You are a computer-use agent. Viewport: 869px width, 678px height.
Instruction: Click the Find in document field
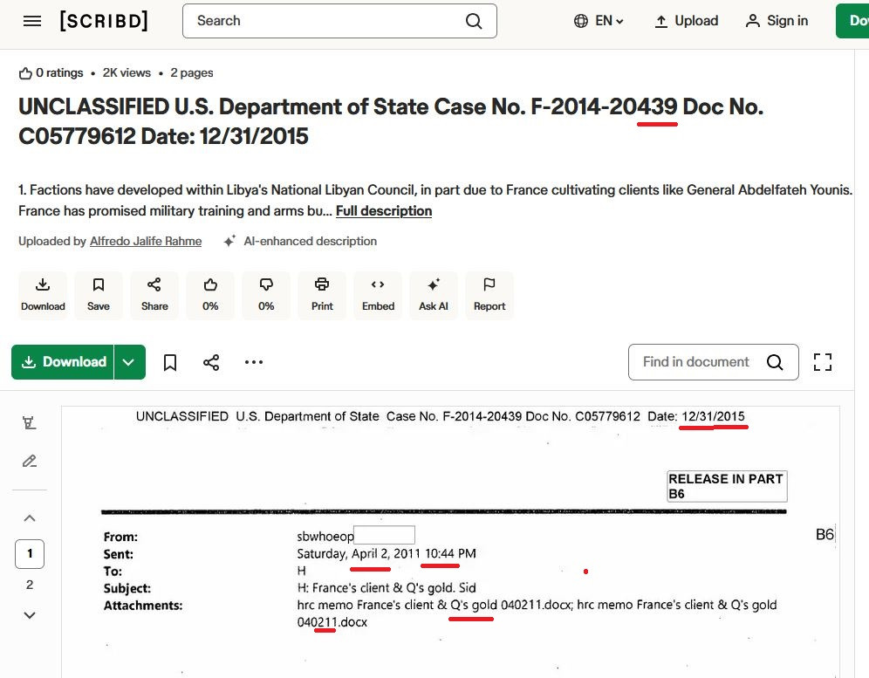point(698,362)
